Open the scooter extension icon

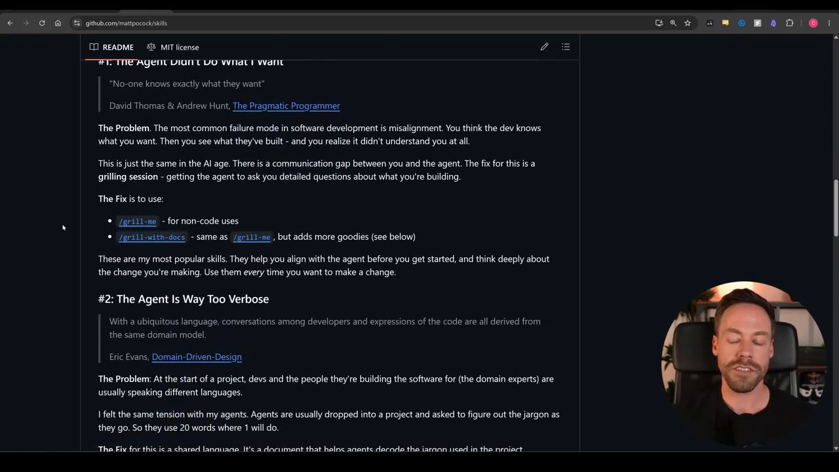(709, 23)
